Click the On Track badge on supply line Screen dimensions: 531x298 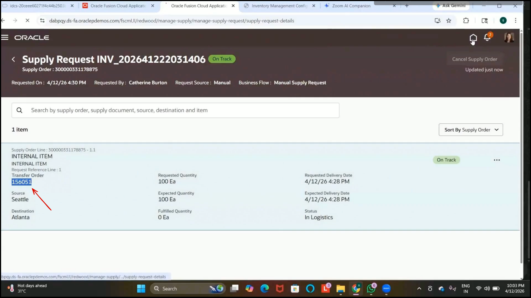[x=446, y=160]
